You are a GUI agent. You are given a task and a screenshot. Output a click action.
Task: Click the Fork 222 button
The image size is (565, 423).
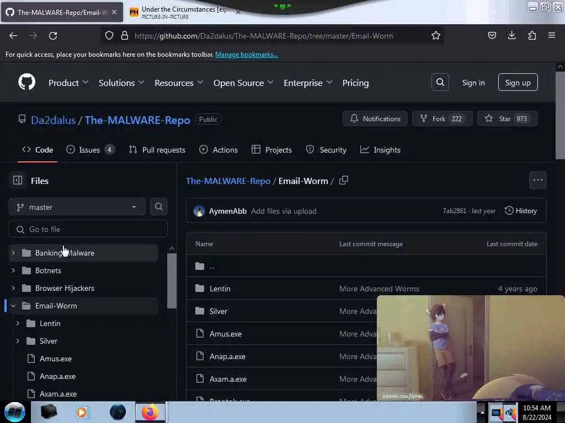click(442, 119)
